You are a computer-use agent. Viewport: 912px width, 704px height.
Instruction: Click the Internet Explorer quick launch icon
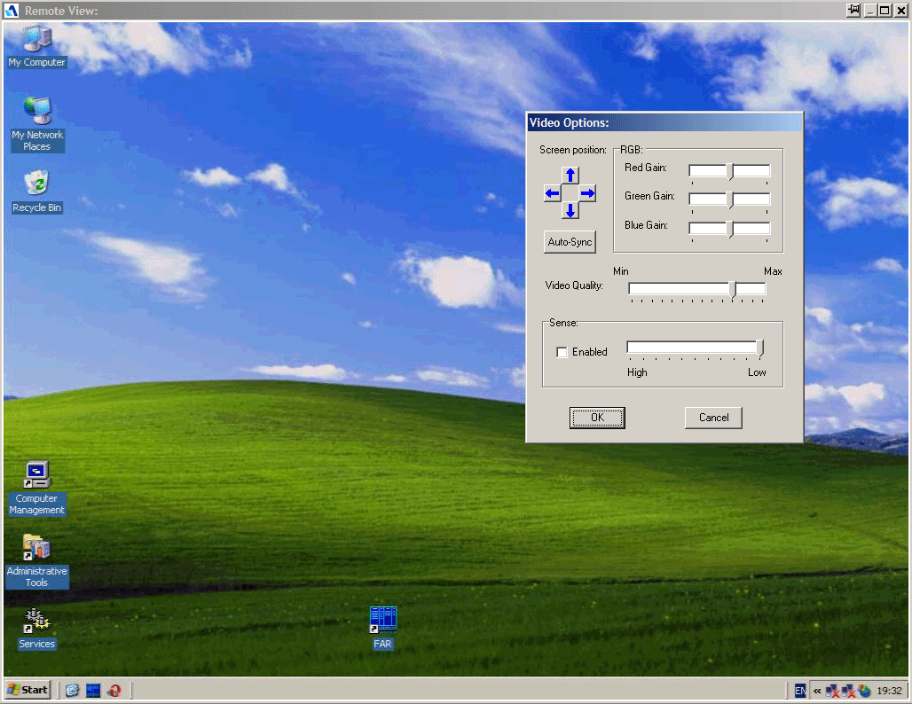(72, 690)
